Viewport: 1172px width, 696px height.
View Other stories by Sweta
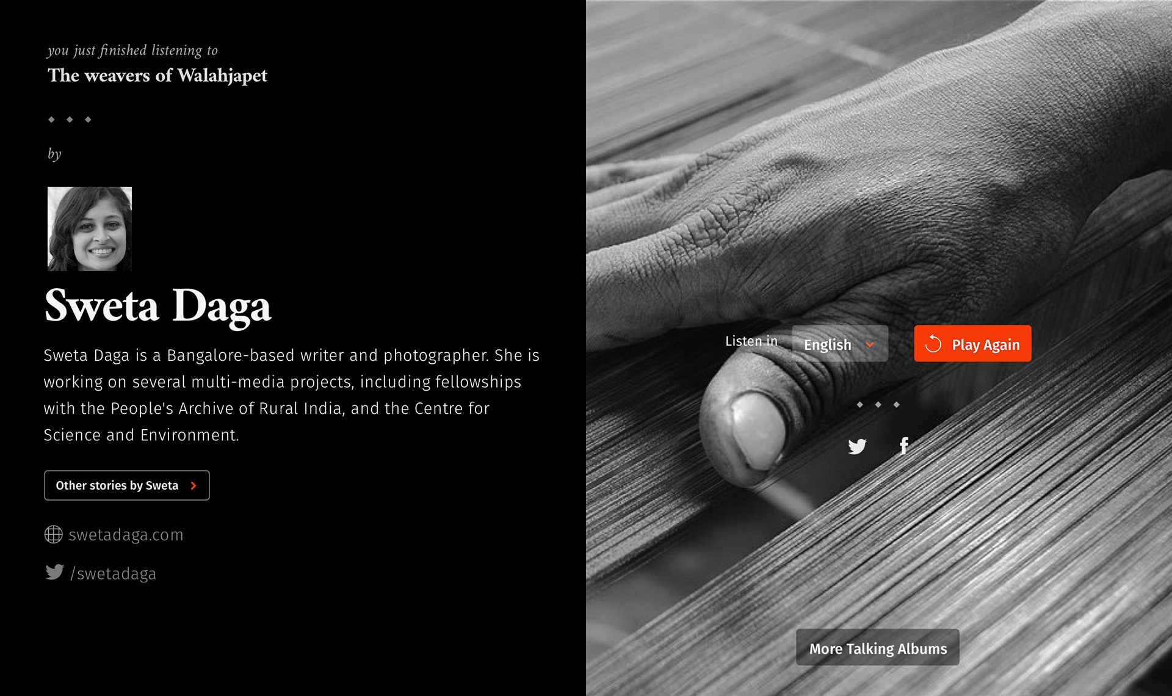127,485
